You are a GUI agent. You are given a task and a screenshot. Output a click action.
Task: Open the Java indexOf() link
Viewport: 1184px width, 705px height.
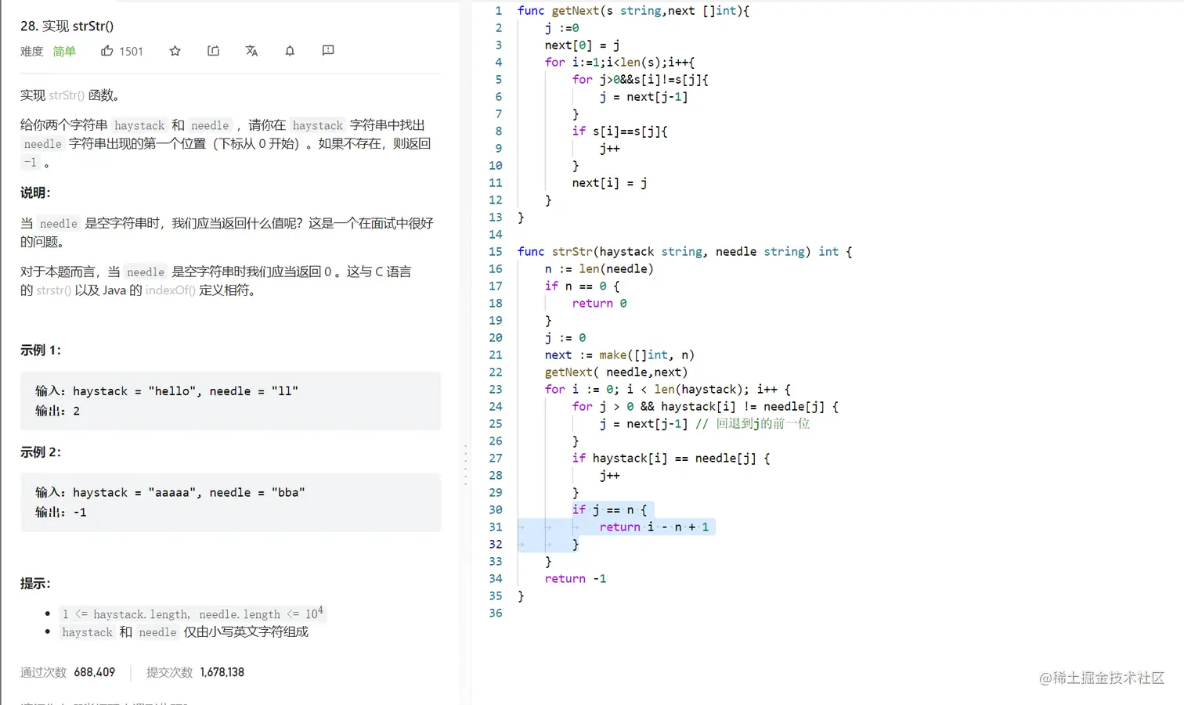coord(171,290)
